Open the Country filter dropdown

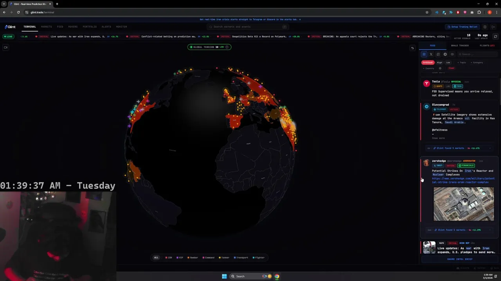(429, 68)
